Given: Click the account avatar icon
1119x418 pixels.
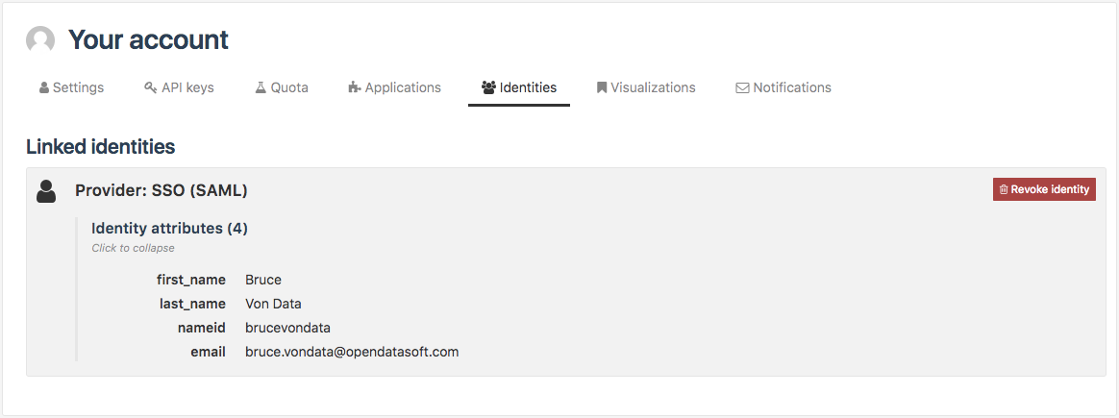Looking at the screenshot, I should pyautogui.click(x=40, y=39).
